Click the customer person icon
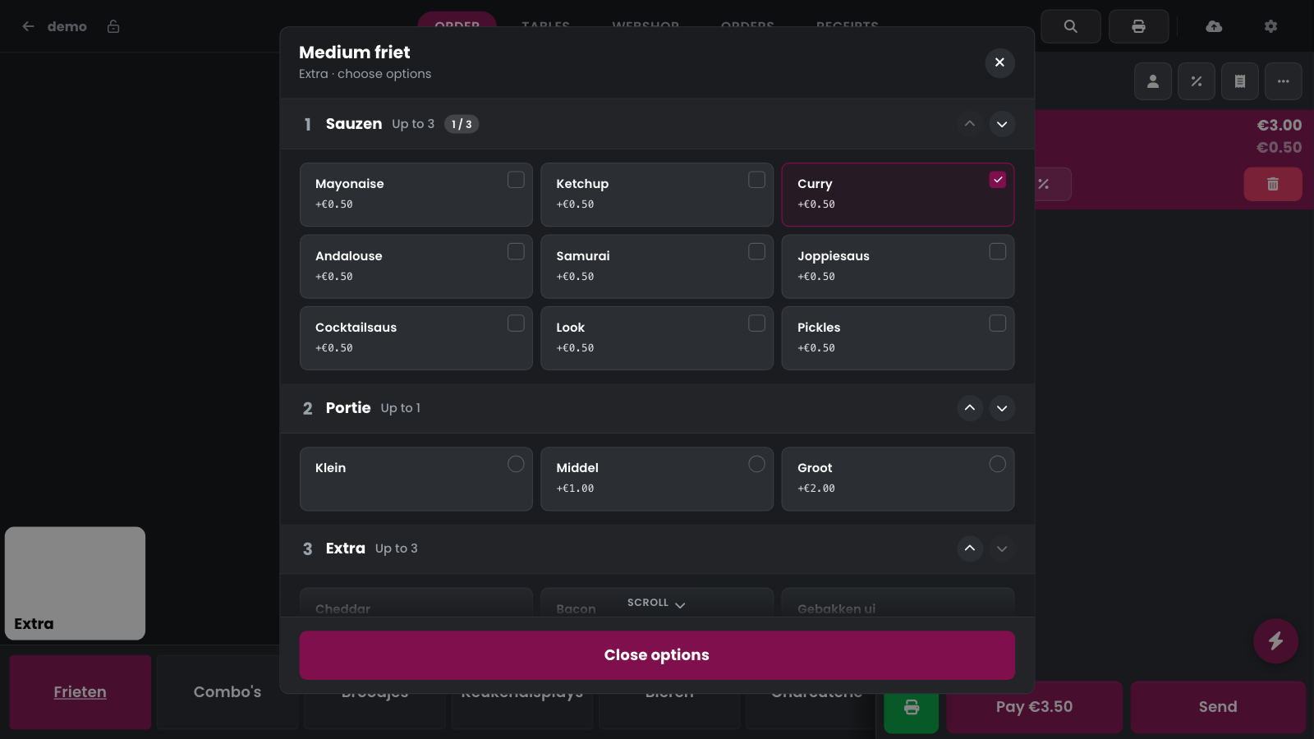This screenshot has height=739, width=1314. point(1153,81)
